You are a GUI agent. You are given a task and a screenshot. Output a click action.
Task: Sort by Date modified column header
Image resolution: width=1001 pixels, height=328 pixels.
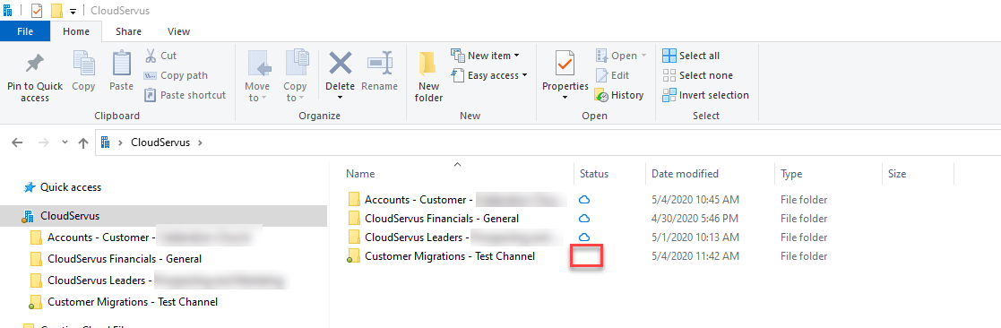pyautogui.click(x=685, y=174)
